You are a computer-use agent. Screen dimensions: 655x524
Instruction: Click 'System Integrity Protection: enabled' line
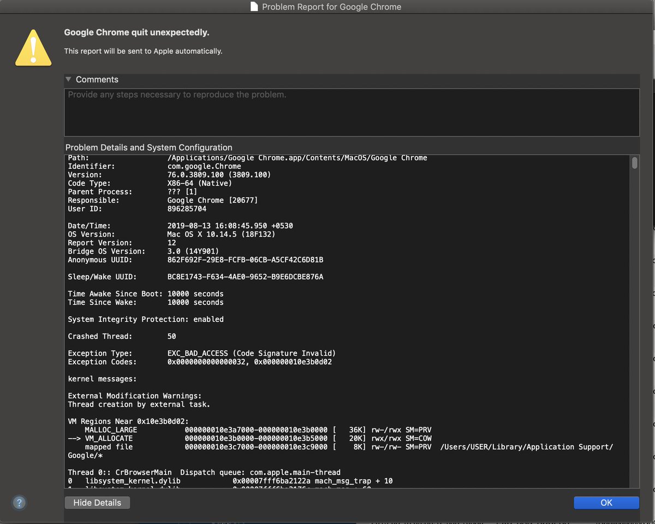tap(146, 319)
